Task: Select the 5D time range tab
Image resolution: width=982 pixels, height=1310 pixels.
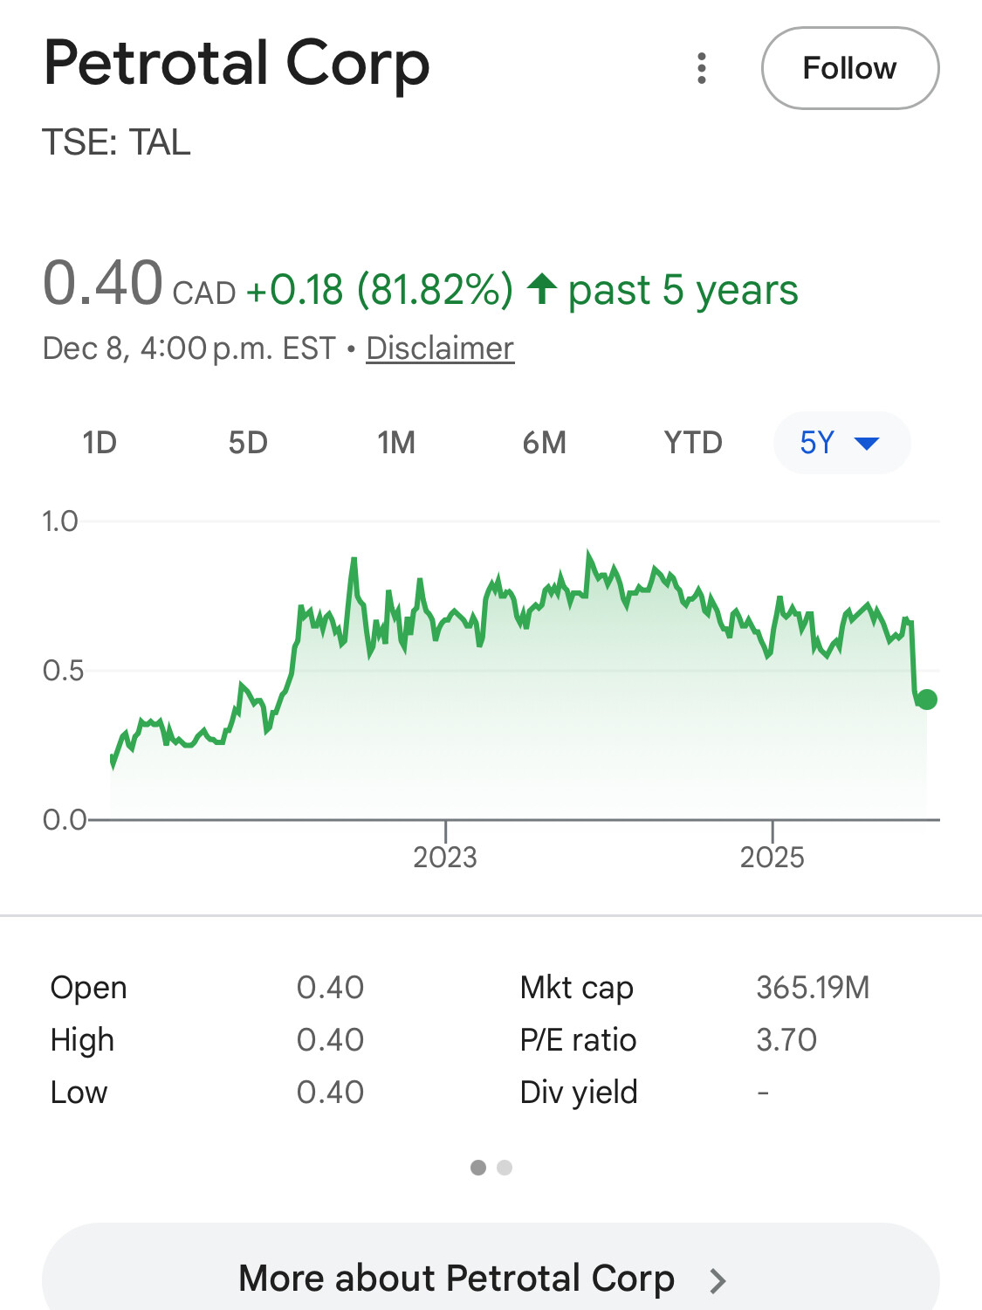Action: (248, 443)
